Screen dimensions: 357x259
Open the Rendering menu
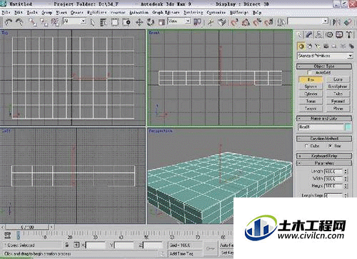pyautogui.click(x=193, y=12)
